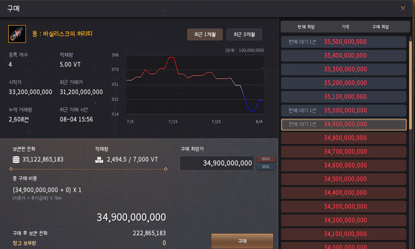Click the remaining silver value 222,865,183
Viewport: 415px width, 249px height.
(149, 233)
